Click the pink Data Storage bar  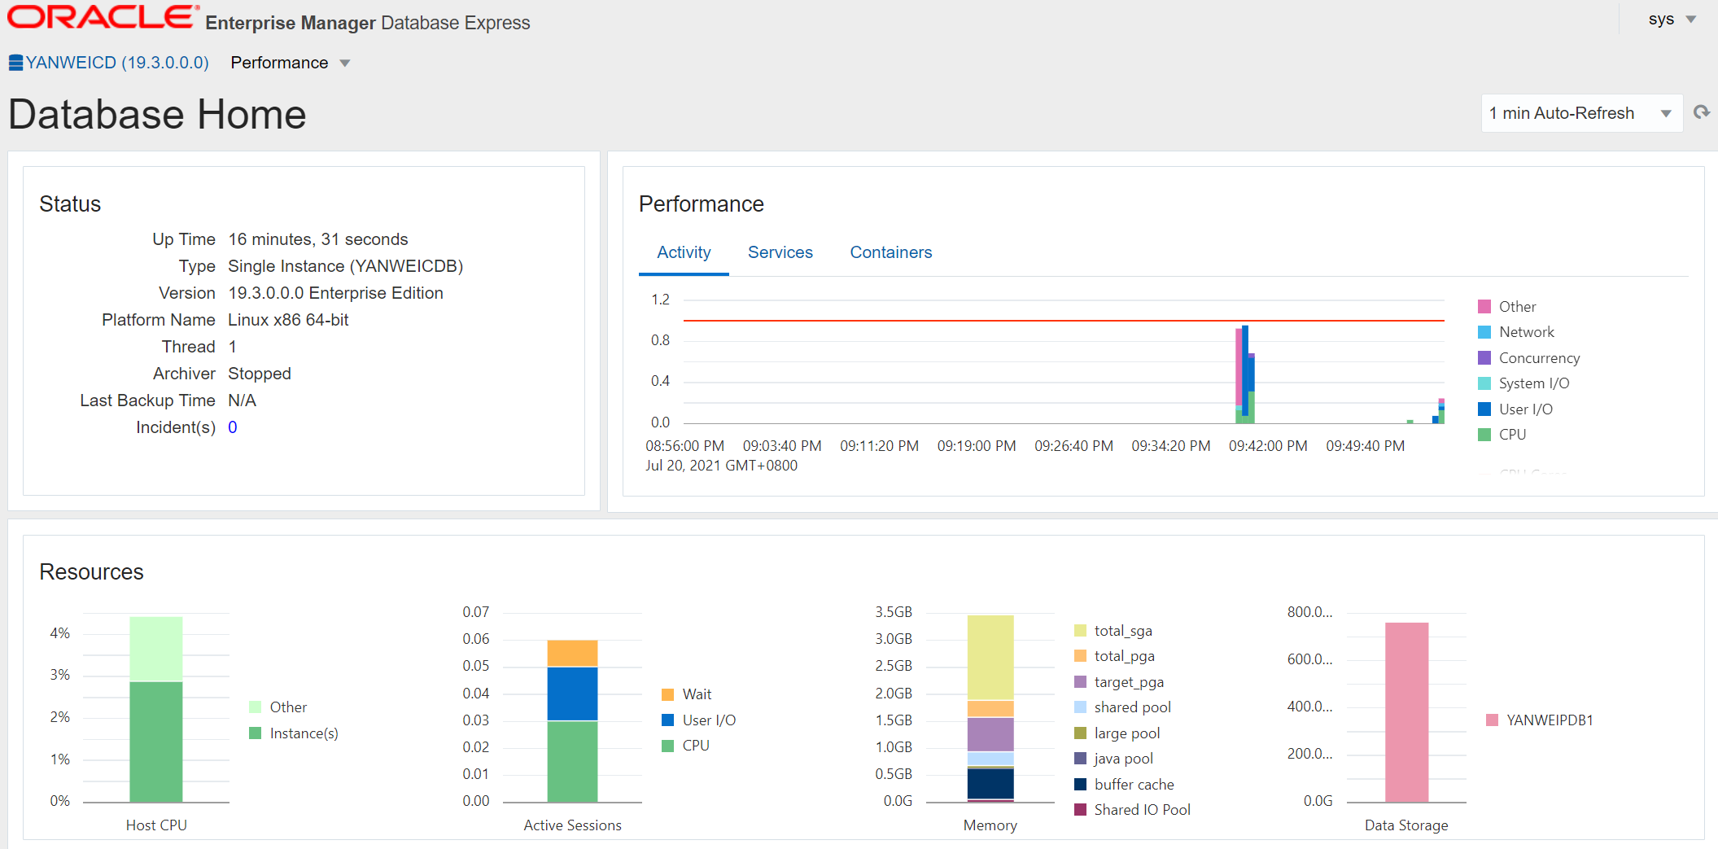(1407, 712)
